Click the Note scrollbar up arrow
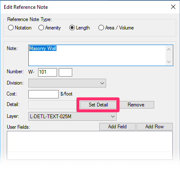Screen dimensions: 180x170 tap(169, 49)
